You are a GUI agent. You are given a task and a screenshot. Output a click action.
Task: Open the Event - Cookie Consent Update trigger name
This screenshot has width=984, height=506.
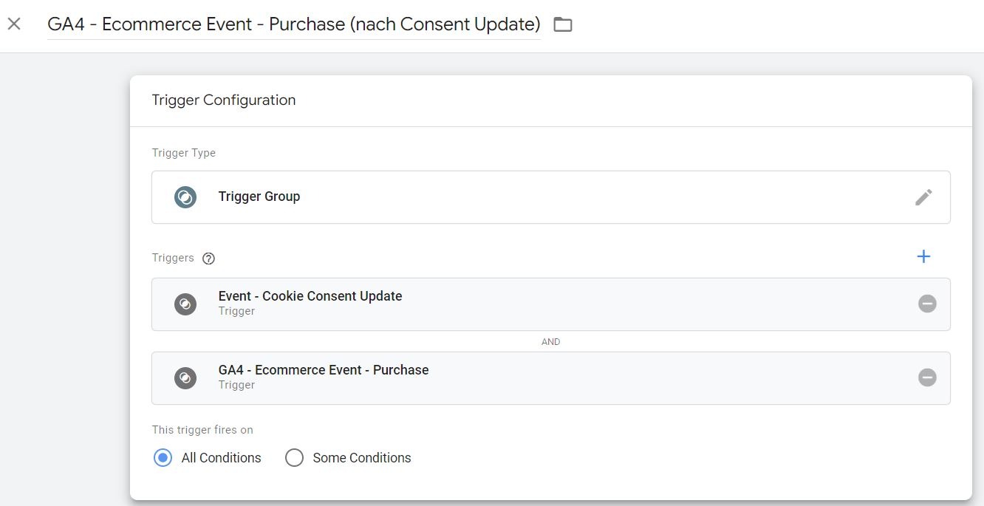pyautogui.click(x=310, y=296)
